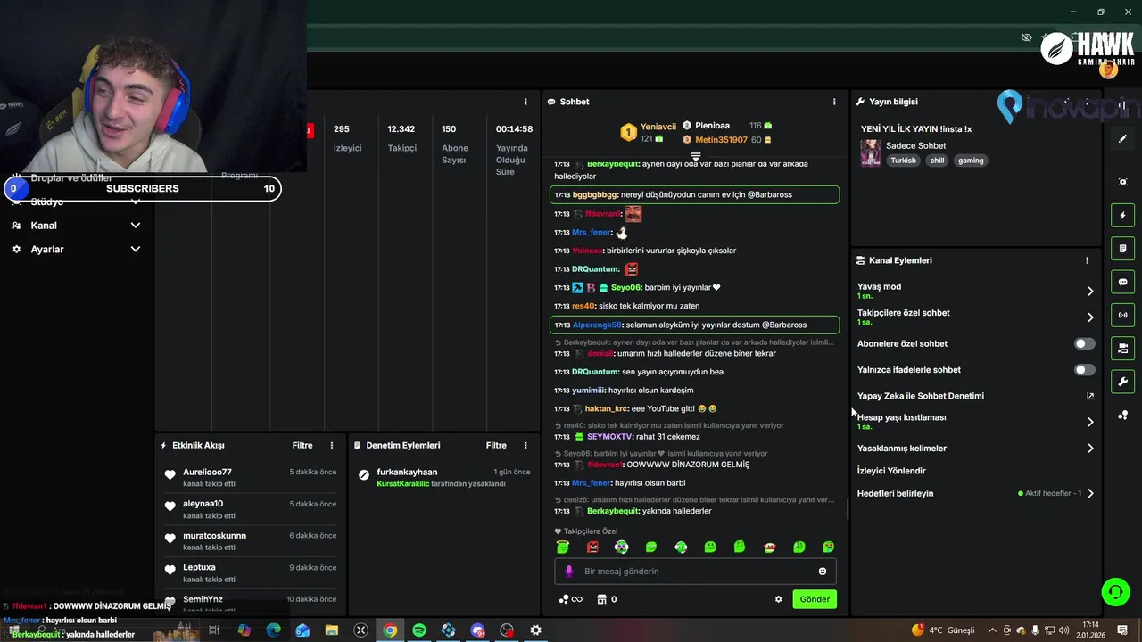Send the chat message with Gönder
Viewport: 1142px width, 642px height.
(815, 599)
